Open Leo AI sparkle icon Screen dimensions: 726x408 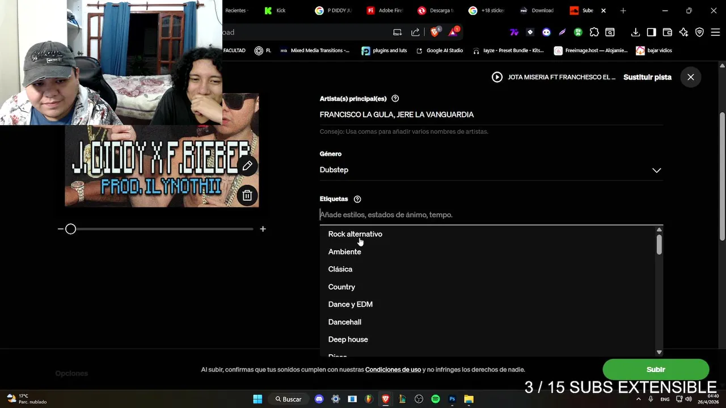point(683,32)
